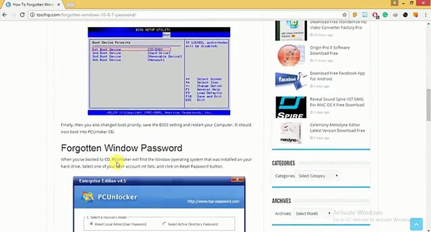Click the Facebook padlock thumbnail image
Image resolution: width=431 pixels, height=232 pixels.
[291, 81]
